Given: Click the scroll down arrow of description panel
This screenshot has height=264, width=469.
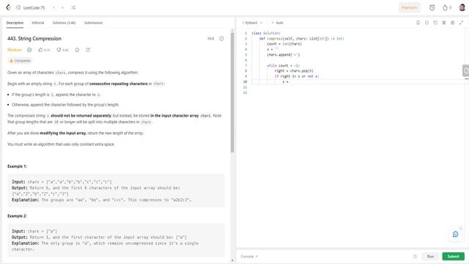Looking at the screenshot, I should (232, 260).
